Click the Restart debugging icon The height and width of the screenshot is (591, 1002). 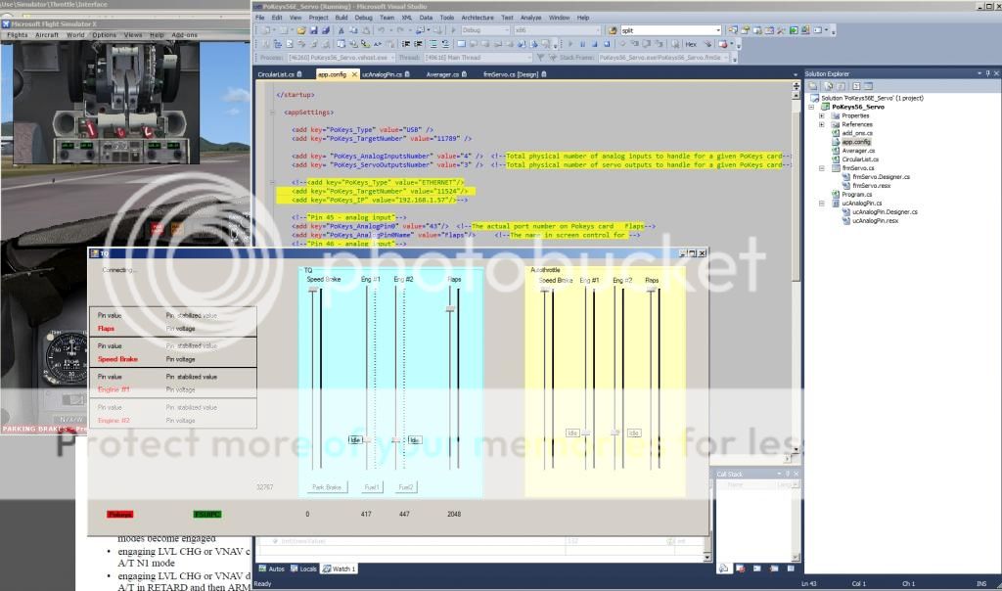click(x=607, y=44)
